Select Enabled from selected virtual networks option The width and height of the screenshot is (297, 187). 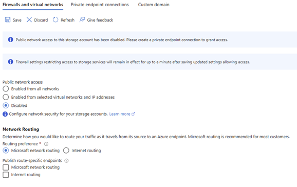click(x=6, y=97)
